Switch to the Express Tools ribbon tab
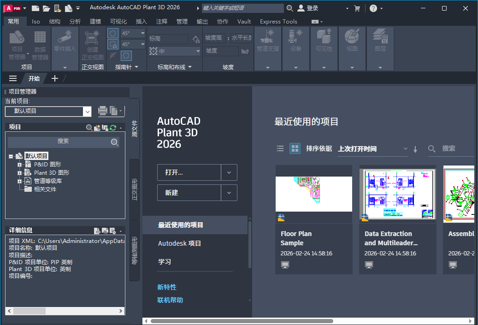This screenshot has height=325, width=478. click(278, 22)
